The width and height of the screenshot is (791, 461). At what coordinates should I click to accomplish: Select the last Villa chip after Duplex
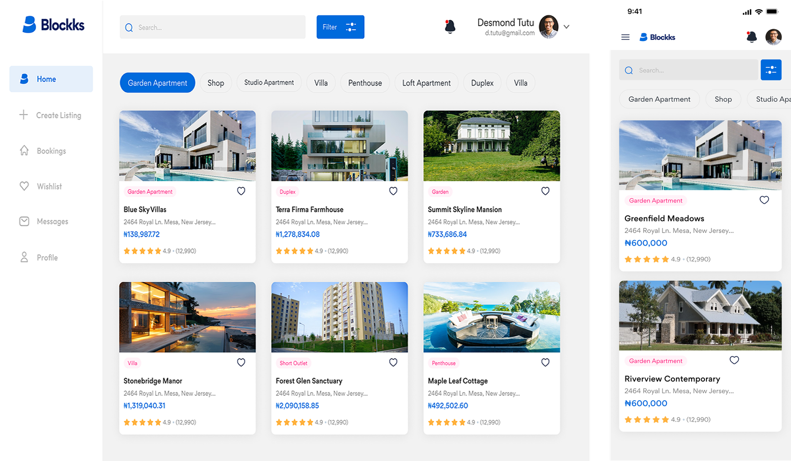pyautogui.click(x=521, y=83)
